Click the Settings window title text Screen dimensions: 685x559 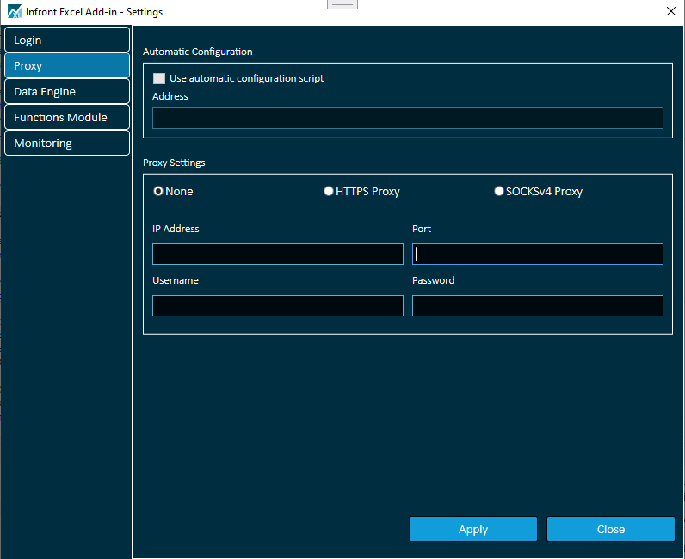coord(94,12)
